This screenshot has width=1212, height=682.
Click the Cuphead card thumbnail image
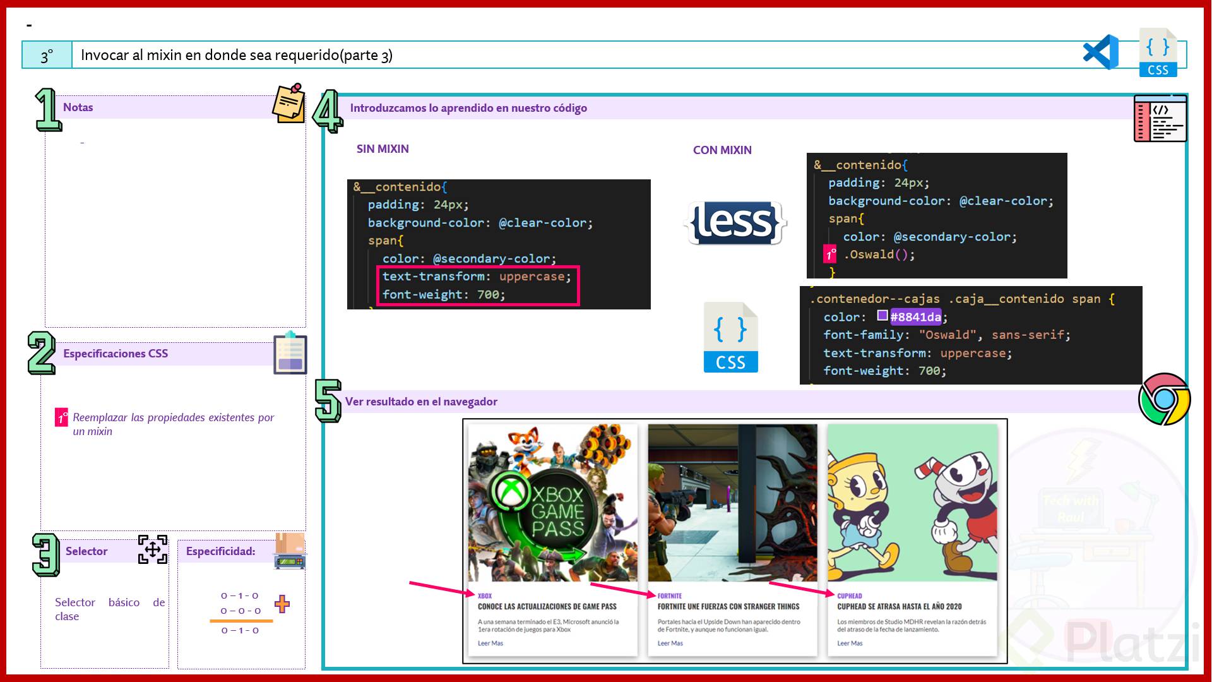click(x=912, y=503)
